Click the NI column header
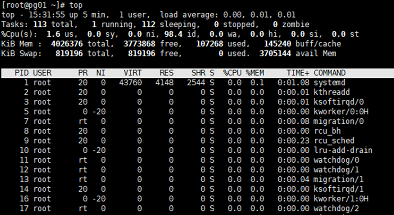This screenshot has height=215, width=394. coord(101,73)
